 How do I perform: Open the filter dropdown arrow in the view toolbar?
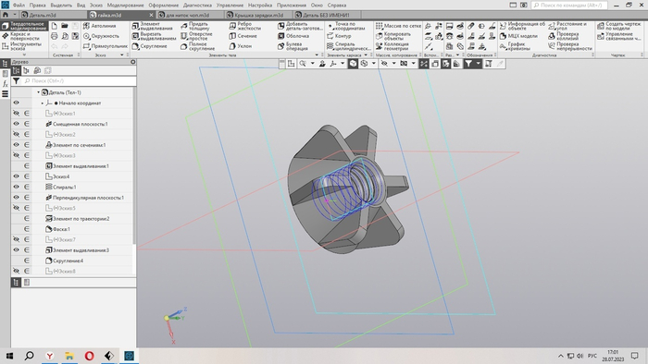click(x=479, y=64)
